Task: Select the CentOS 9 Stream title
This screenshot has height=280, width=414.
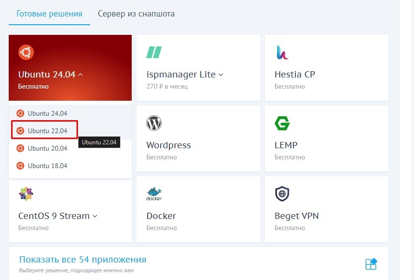Action: (x=54, y=216)
